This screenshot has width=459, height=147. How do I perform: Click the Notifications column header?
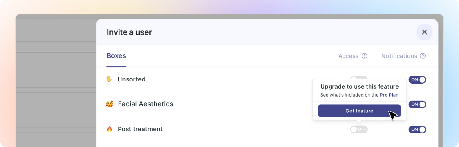(x=399, y=56)
